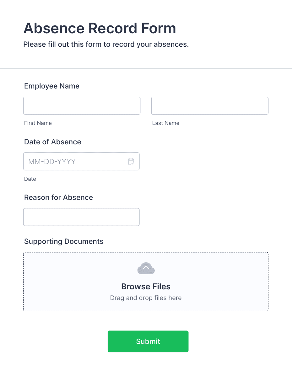Click the Browse Files text
This screenshot has width=292, height=370.
pyautogui.click(x=146, y=287)
